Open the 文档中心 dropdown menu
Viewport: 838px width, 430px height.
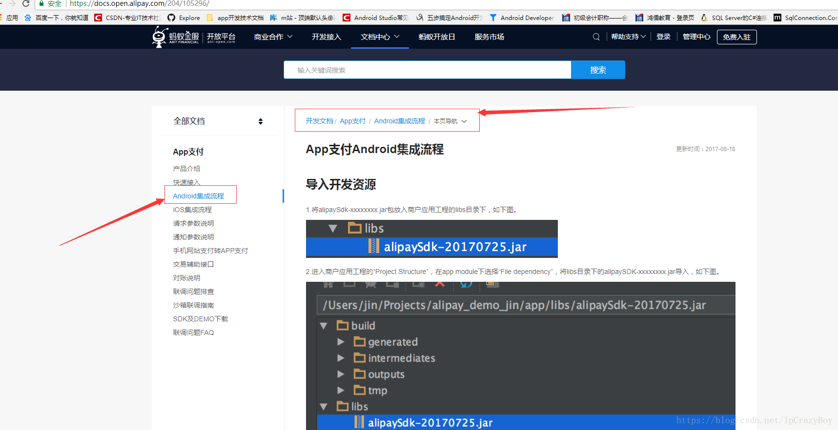380,37
